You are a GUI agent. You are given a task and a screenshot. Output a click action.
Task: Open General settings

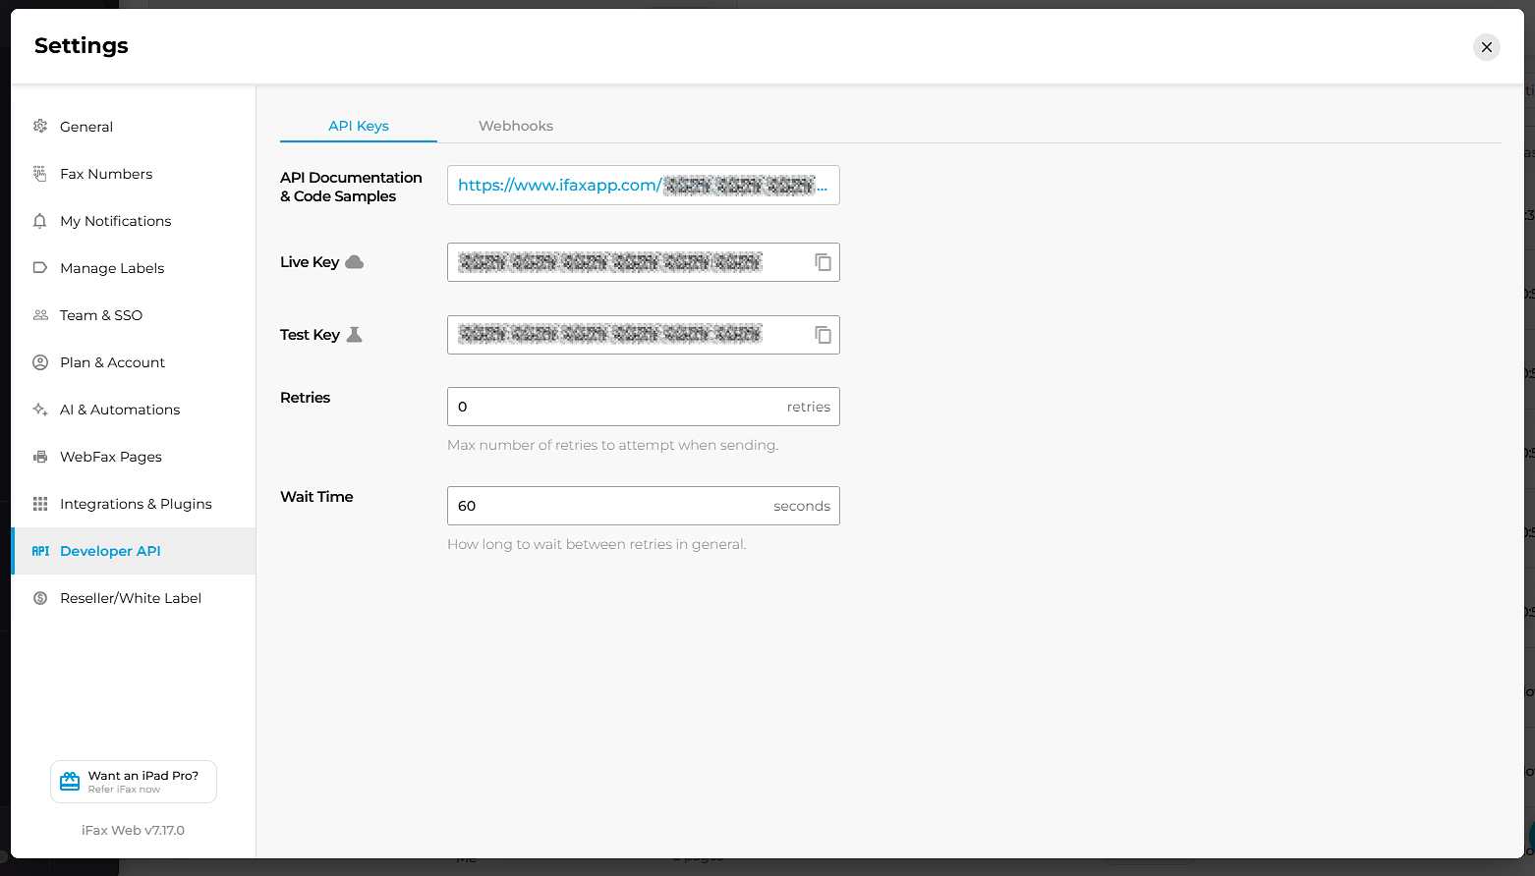point(133,127)
